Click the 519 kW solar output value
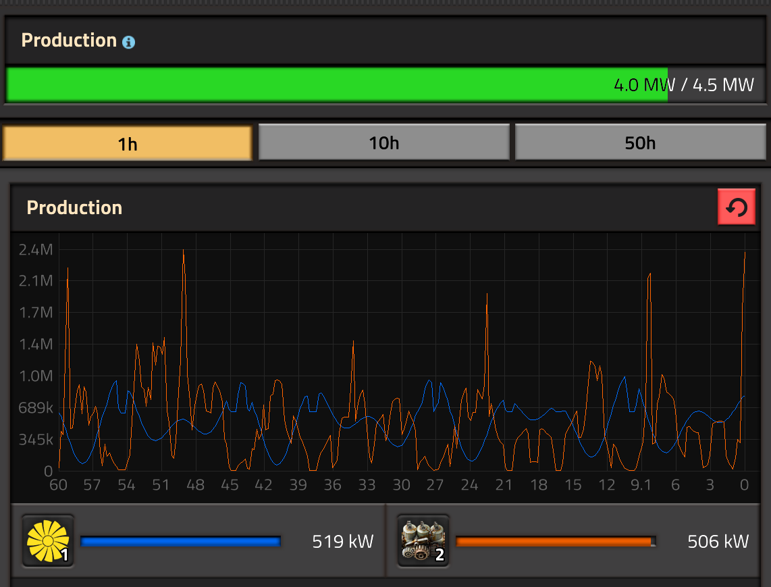This screenshot has height=587, width=771. click(343, 541)
